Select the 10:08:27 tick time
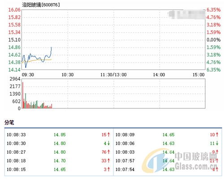The height and width of the screenshot is (180, 224). coord(16,152)
